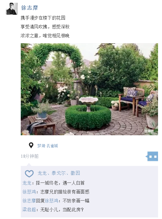Screen dimensions: 162x219
Task: Reply to 不妨亲画一幅 comment text
Action: coord(76,201)
